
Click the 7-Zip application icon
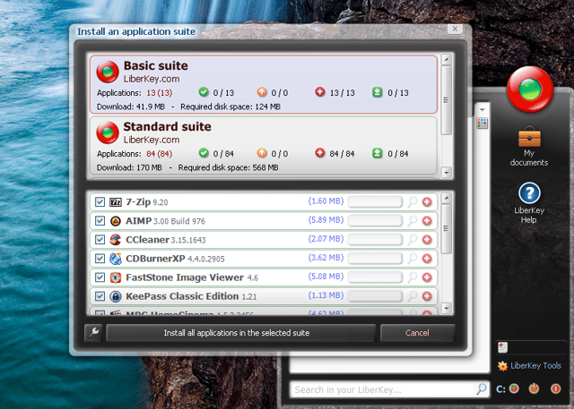[x=116, y=202]
